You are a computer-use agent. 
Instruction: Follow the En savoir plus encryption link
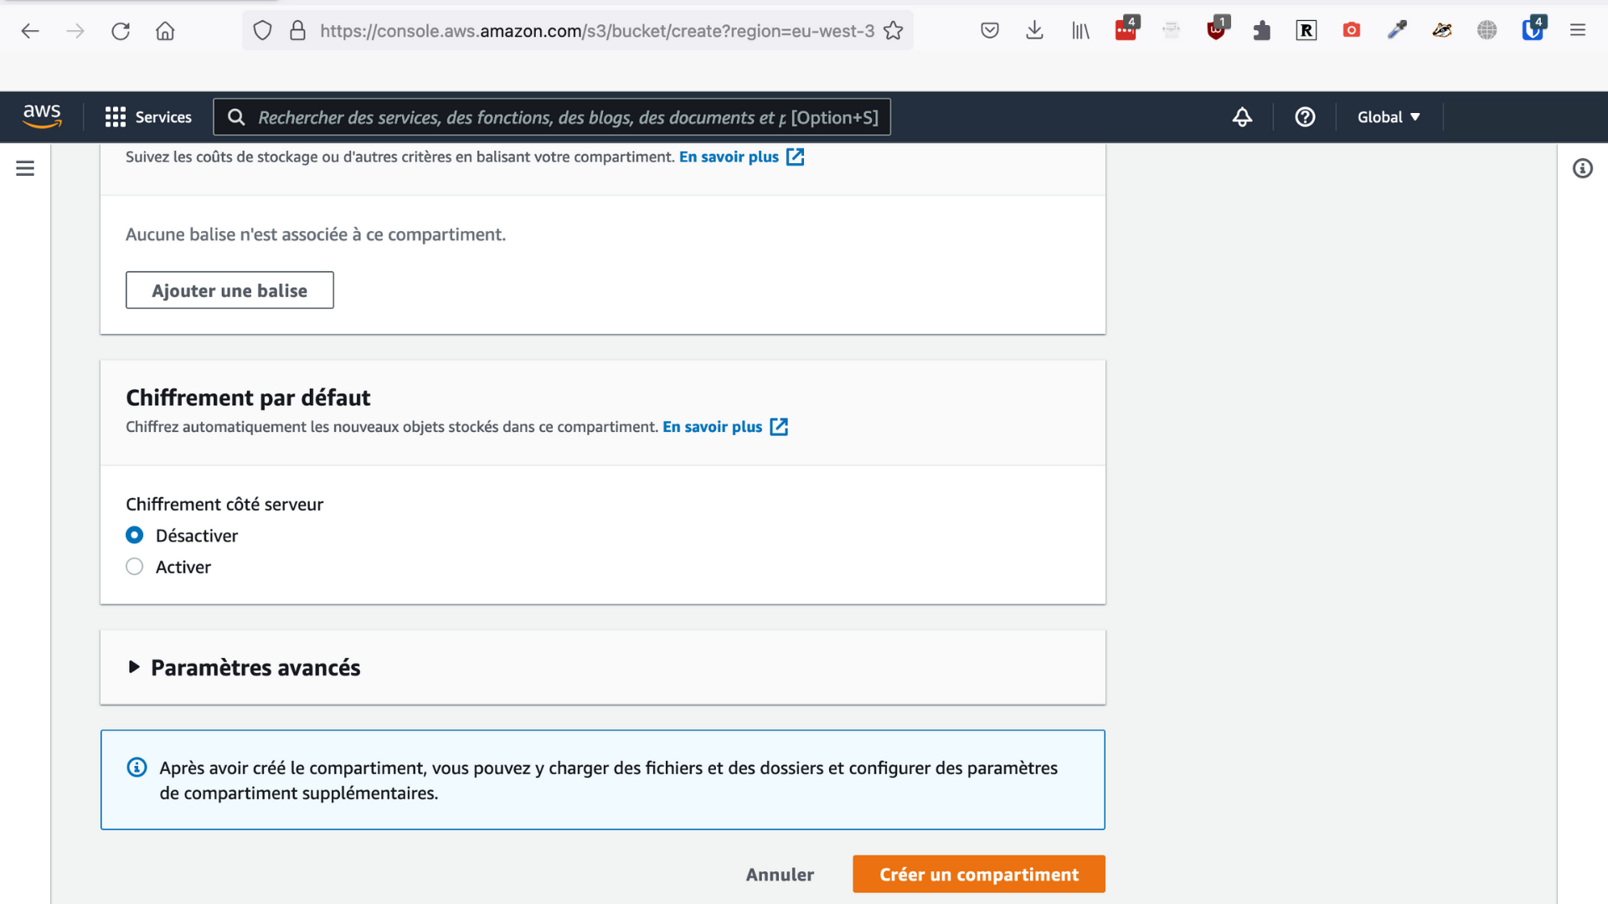pyautogui.click(x=712, y=427)
